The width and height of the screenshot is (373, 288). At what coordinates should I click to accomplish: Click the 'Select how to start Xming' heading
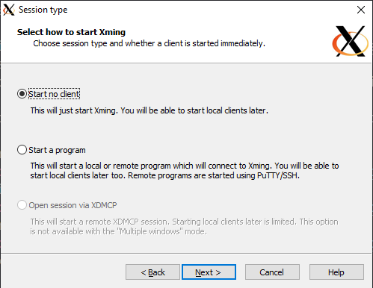point(71,32)
